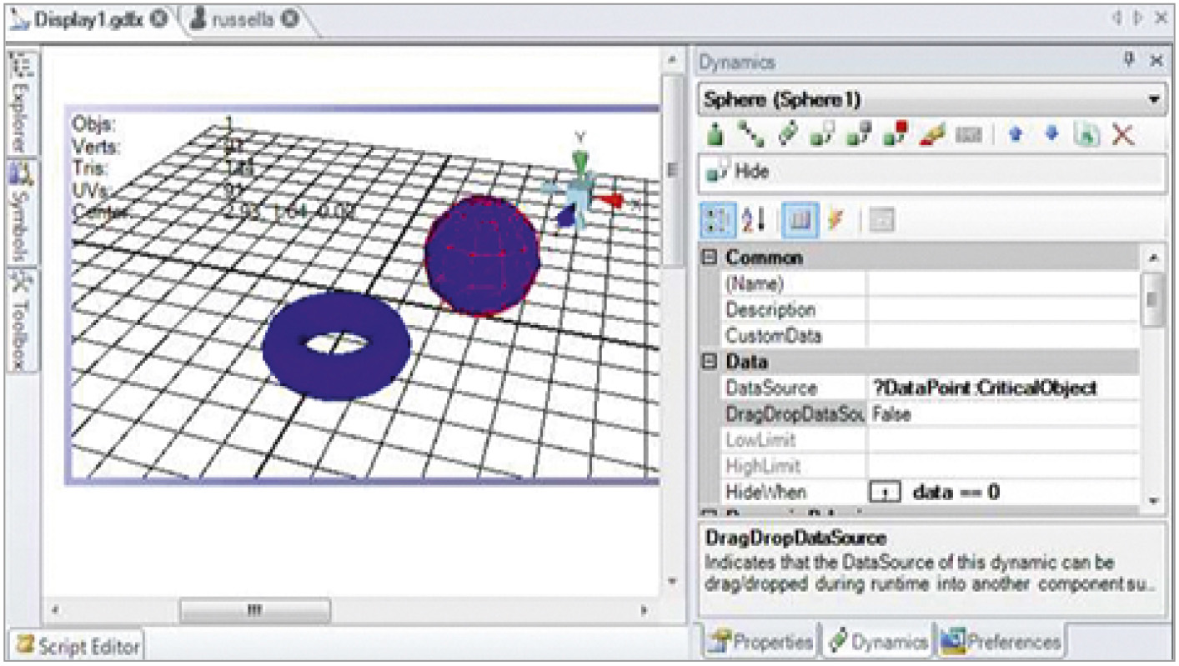This screenshot has width=1179, height=666.
Task: Show Events with the lightning bolt icon
Action: pyautogui.click(x=837, y=219)
